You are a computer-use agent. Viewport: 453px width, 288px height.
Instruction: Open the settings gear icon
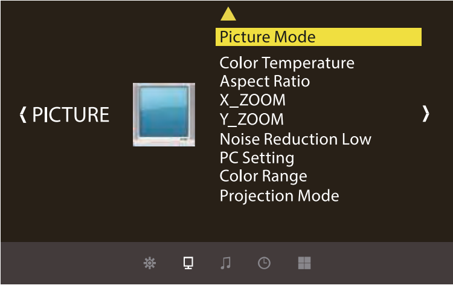click(150, 263)
